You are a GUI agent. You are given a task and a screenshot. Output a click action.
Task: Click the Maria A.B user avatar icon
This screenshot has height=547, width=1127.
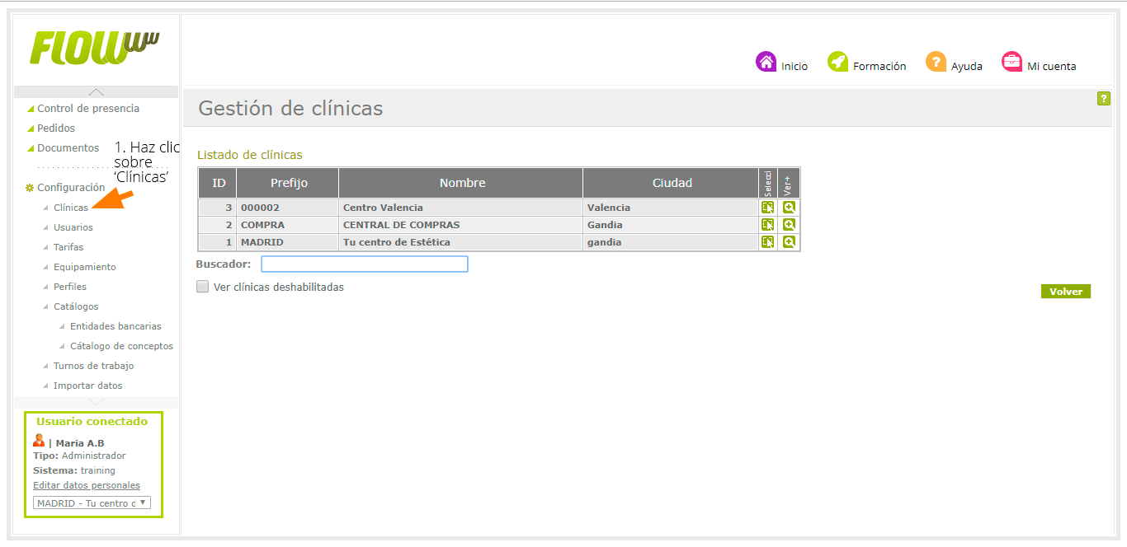coord(39,441)
